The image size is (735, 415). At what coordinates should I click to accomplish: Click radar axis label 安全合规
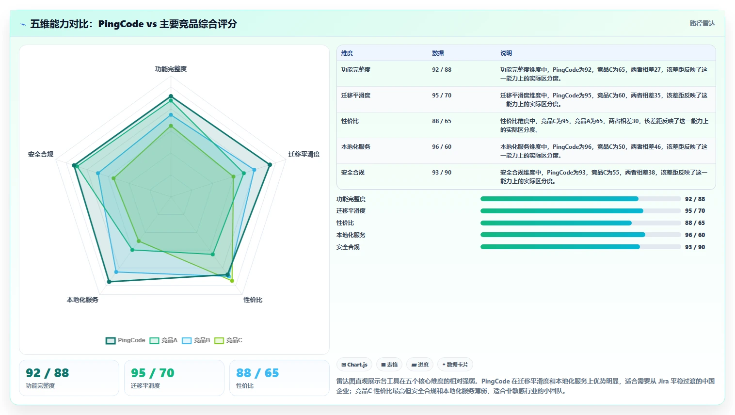tap(41, 154)
